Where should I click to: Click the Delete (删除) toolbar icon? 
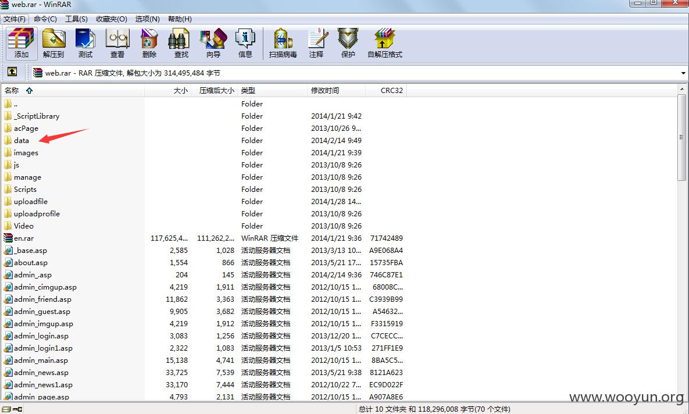pyautogui.click(x=149, y=43)
